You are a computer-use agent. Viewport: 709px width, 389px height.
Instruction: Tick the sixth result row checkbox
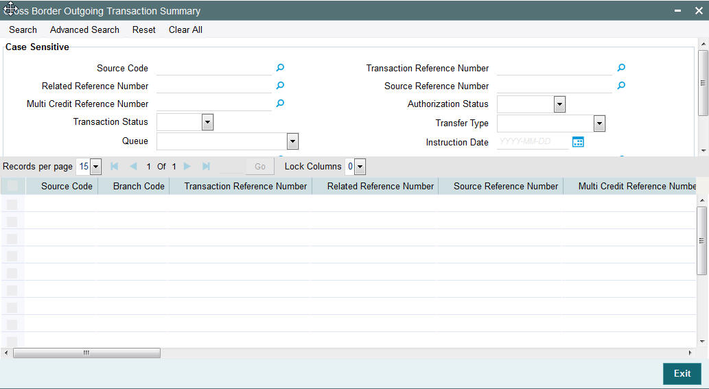[x=12, y=290]
